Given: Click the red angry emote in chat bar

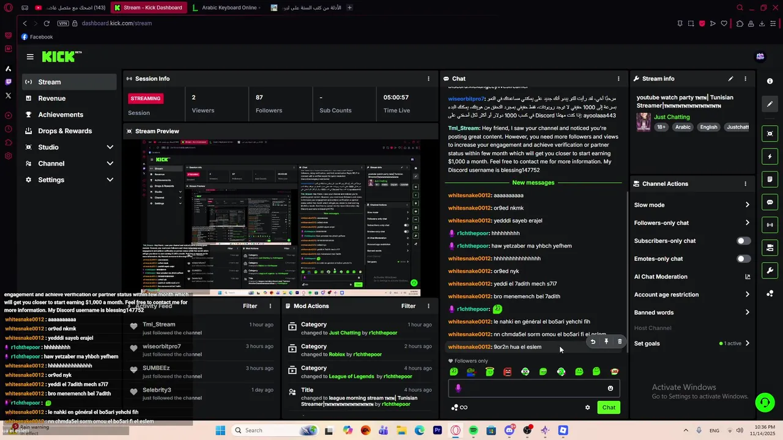Looking at the screenshot, I should point(507,372).
